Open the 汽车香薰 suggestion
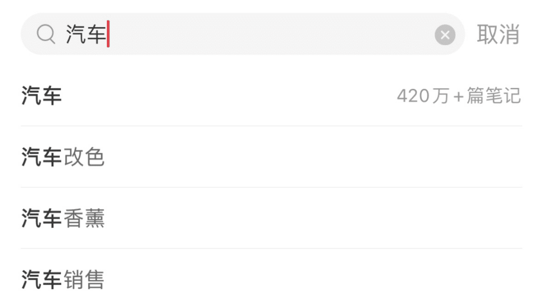The image size is (543, 303). point(271,218)
